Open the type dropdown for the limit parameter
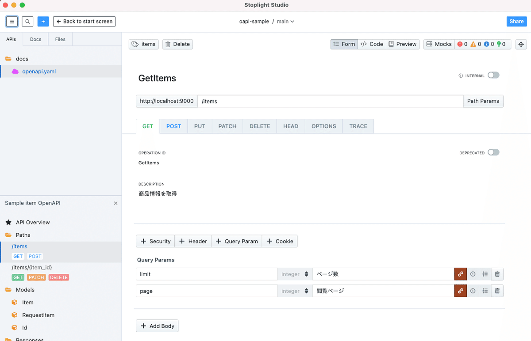 tap(295, 274)
